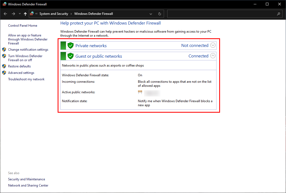
Task: Open the address bar history dropdown
Action: (151, 14)
